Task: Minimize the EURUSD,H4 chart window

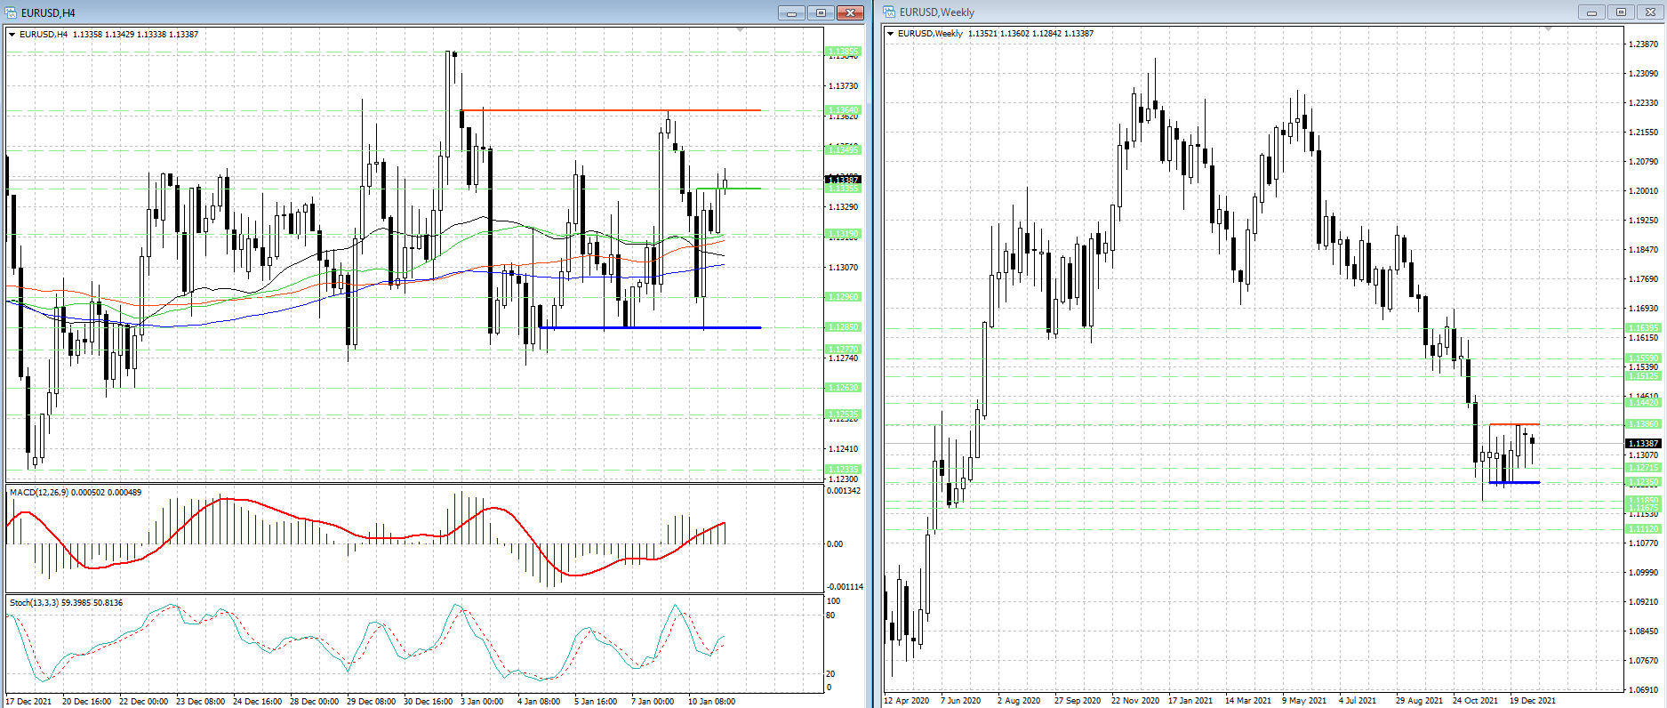Action: pos(791,12)
